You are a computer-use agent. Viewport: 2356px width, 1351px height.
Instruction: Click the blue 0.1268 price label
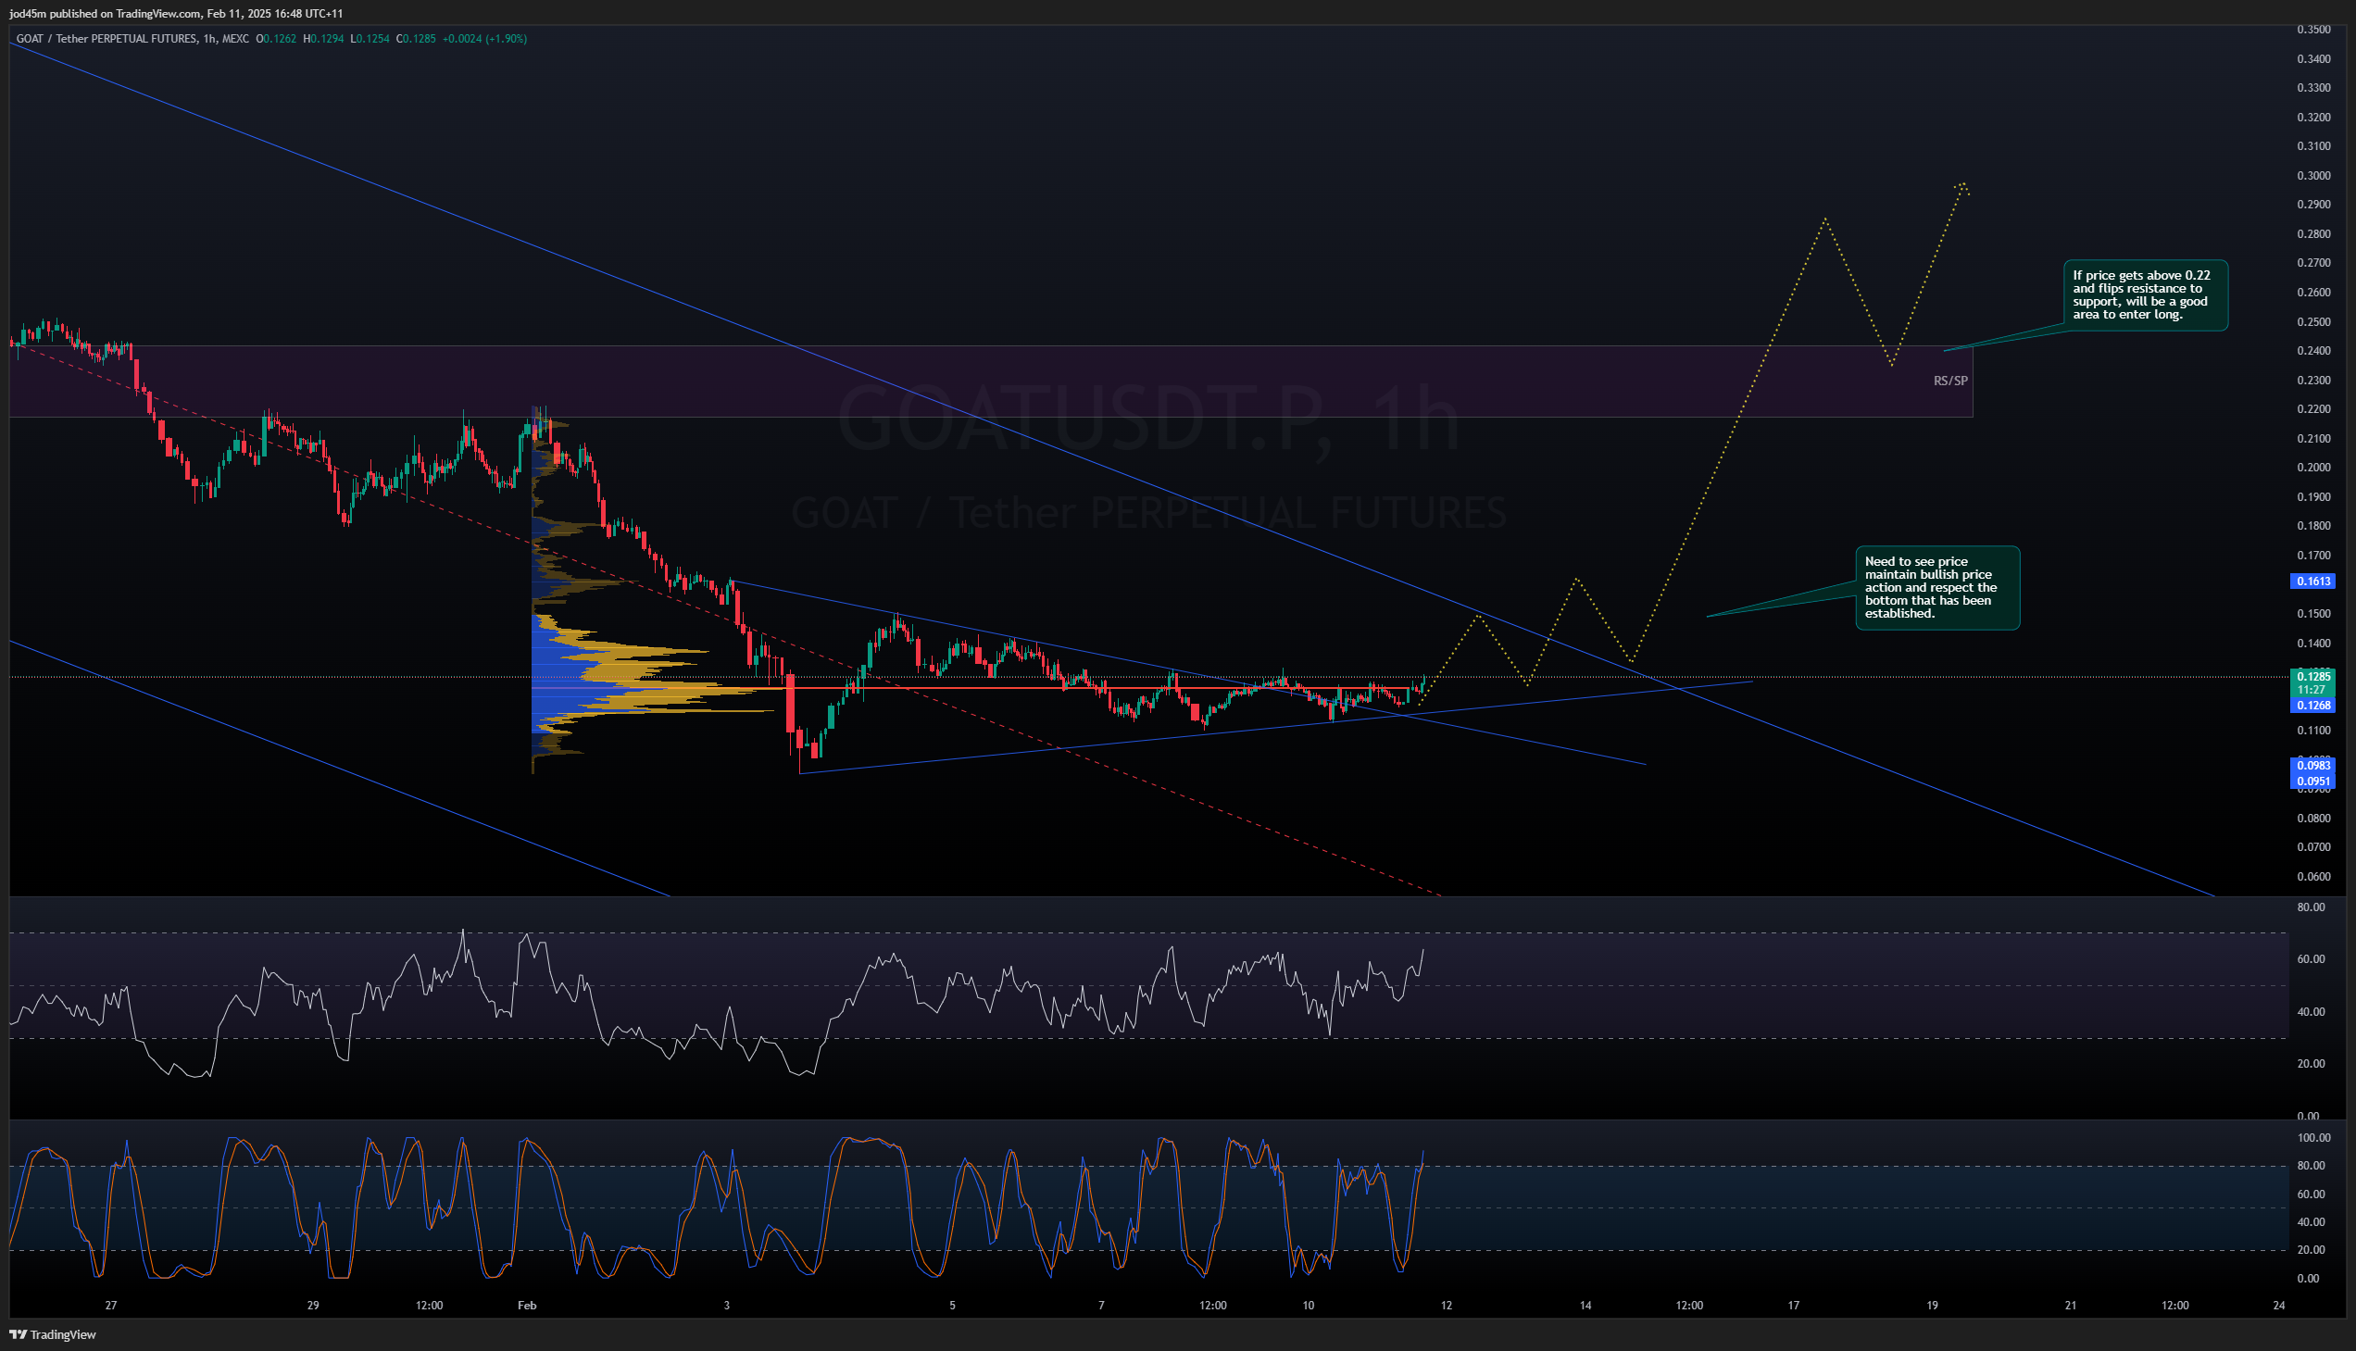pyautogui.click(x=2313, y=706)
